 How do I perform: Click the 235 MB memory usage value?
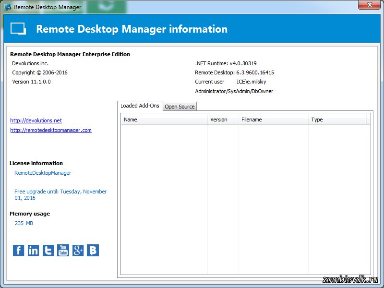pyautogui.click(x=24, y=223)
